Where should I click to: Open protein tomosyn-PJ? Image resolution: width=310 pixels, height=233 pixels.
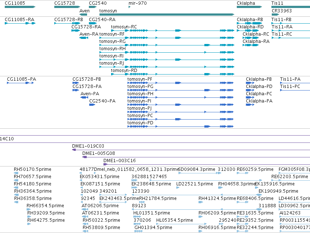140,109
